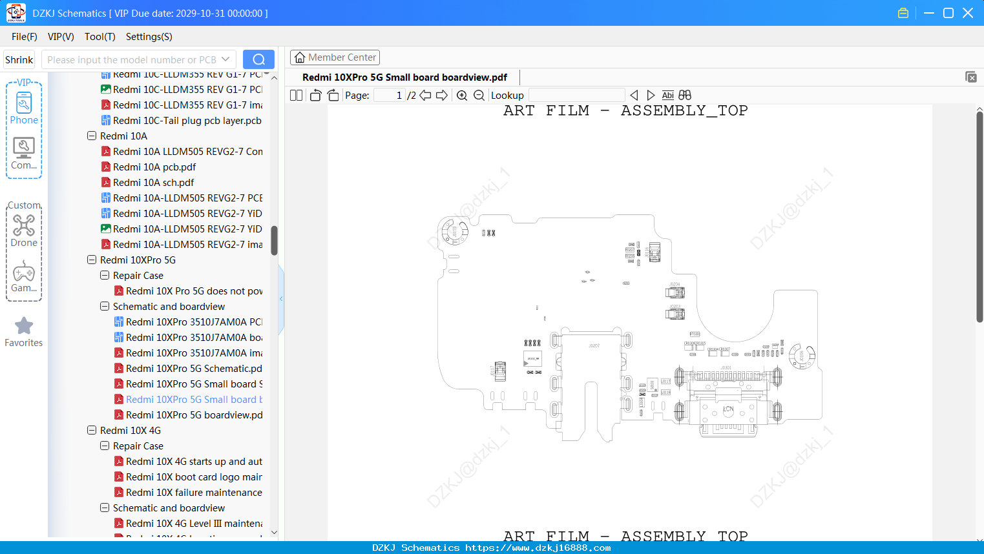The height and width of the screenshot is (554, 984).
Task: Open Redmi 10C-Tail plug pcb layer.pcb
Action: [187, 120]
